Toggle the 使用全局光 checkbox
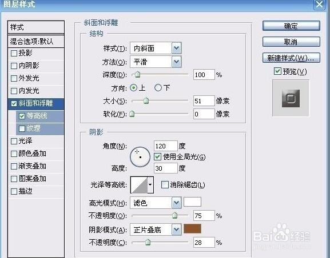The image size is (330, 258). click(157, 157)
